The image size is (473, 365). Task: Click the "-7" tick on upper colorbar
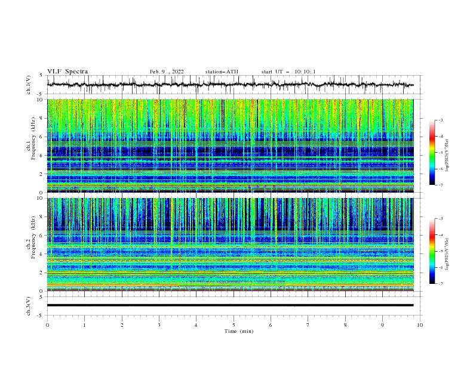point(440,185)
